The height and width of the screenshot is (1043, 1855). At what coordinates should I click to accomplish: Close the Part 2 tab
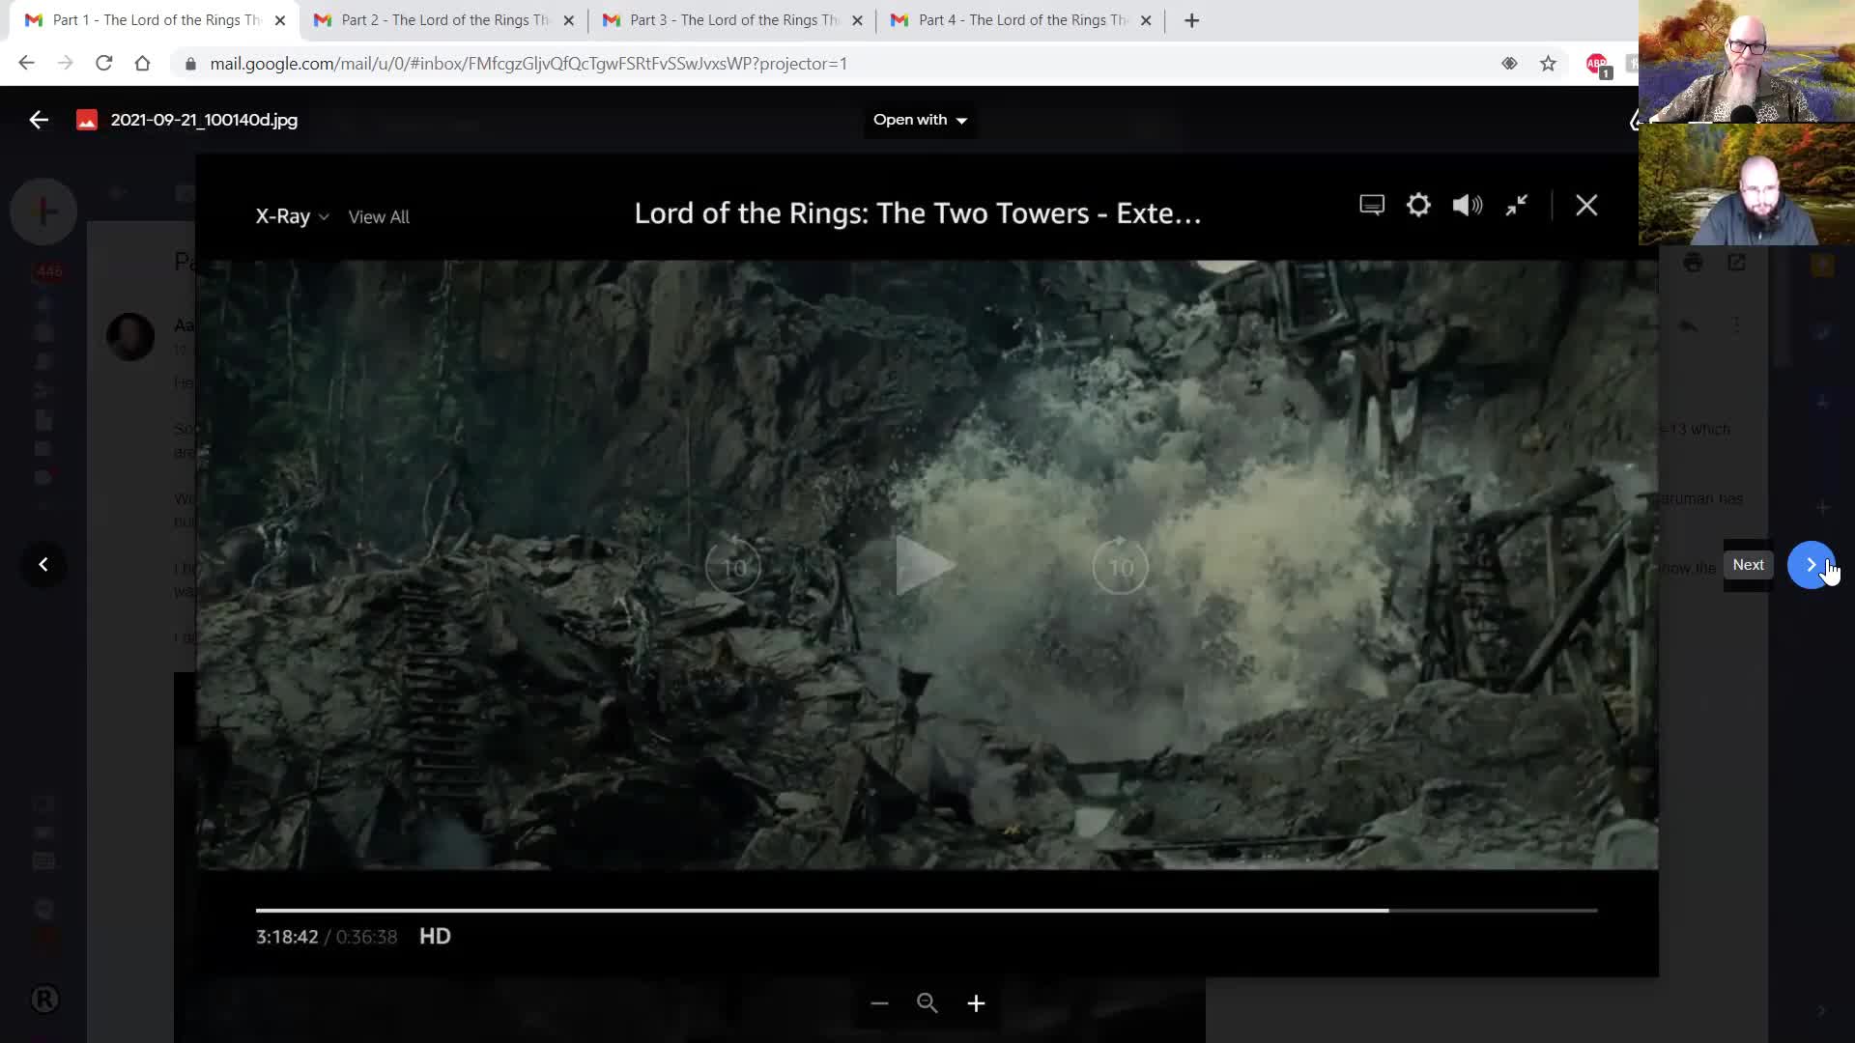click(568, 20)
